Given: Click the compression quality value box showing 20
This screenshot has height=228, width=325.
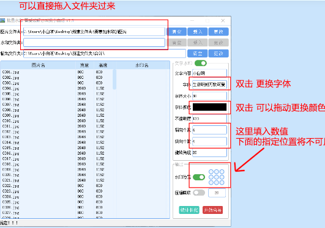Looking at the screenshot, I should click(217, 193).
